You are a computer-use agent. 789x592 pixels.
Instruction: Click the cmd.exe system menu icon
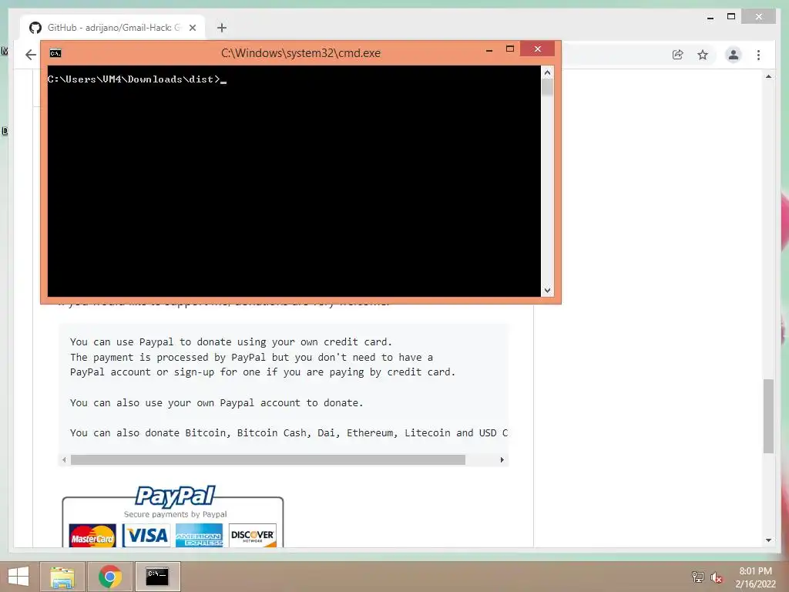(x=55, y=53)
